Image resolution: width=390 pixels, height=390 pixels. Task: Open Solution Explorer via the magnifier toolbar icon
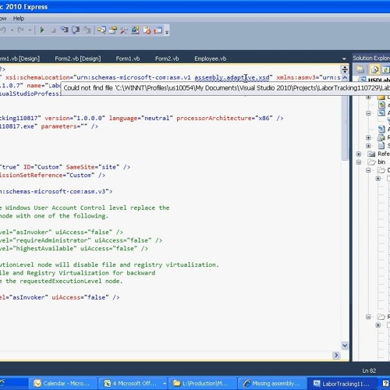coord(101,30)
